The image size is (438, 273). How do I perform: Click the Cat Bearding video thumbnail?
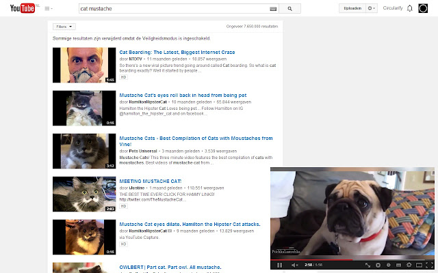click(84, 65)
